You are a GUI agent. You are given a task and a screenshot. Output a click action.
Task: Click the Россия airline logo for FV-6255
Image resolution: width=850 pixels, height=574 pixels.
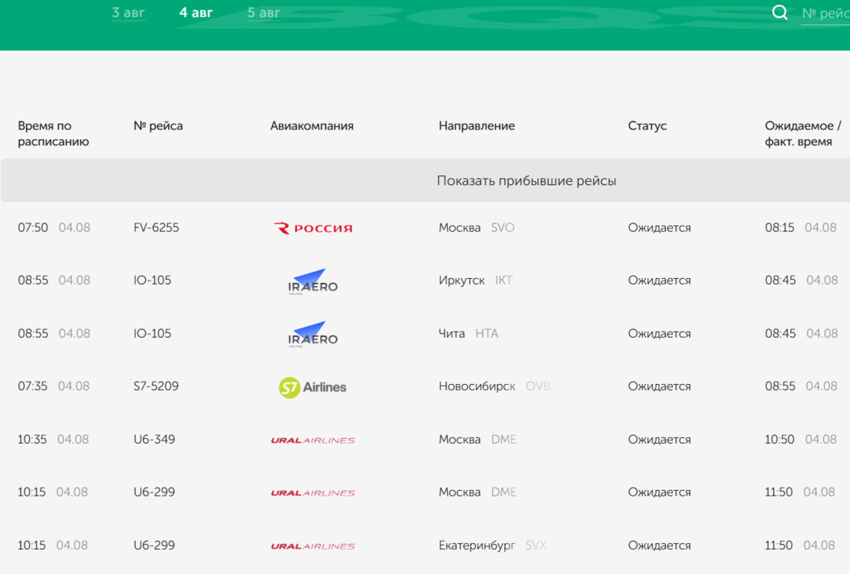[312, 228]
